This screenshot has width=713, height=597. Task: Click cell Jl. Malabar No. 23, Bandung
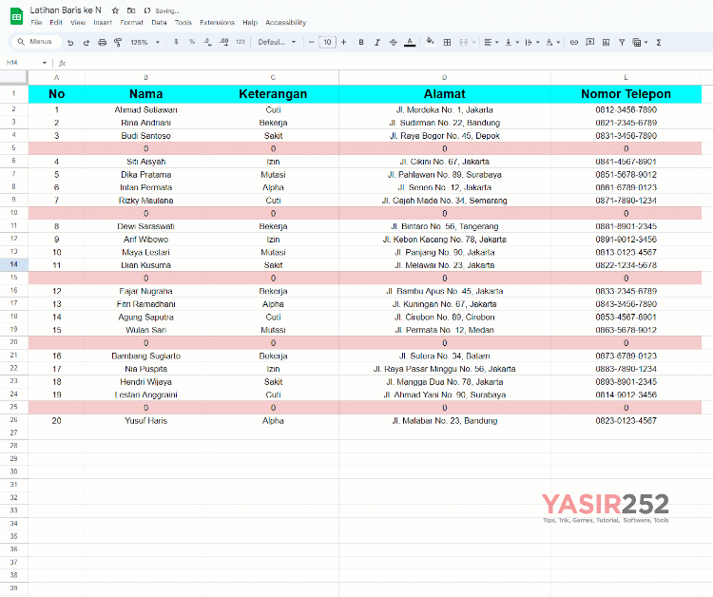[x=444, y=421]
